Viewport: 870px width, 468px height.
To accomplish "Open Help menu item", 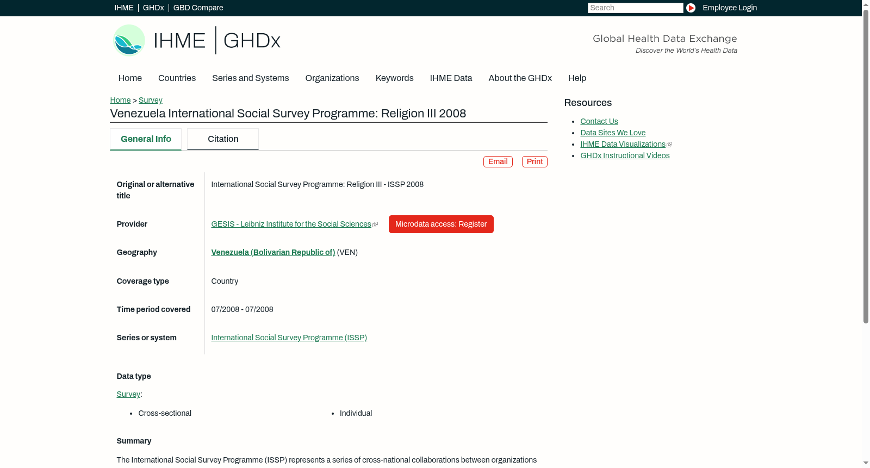I will (577, 78).
